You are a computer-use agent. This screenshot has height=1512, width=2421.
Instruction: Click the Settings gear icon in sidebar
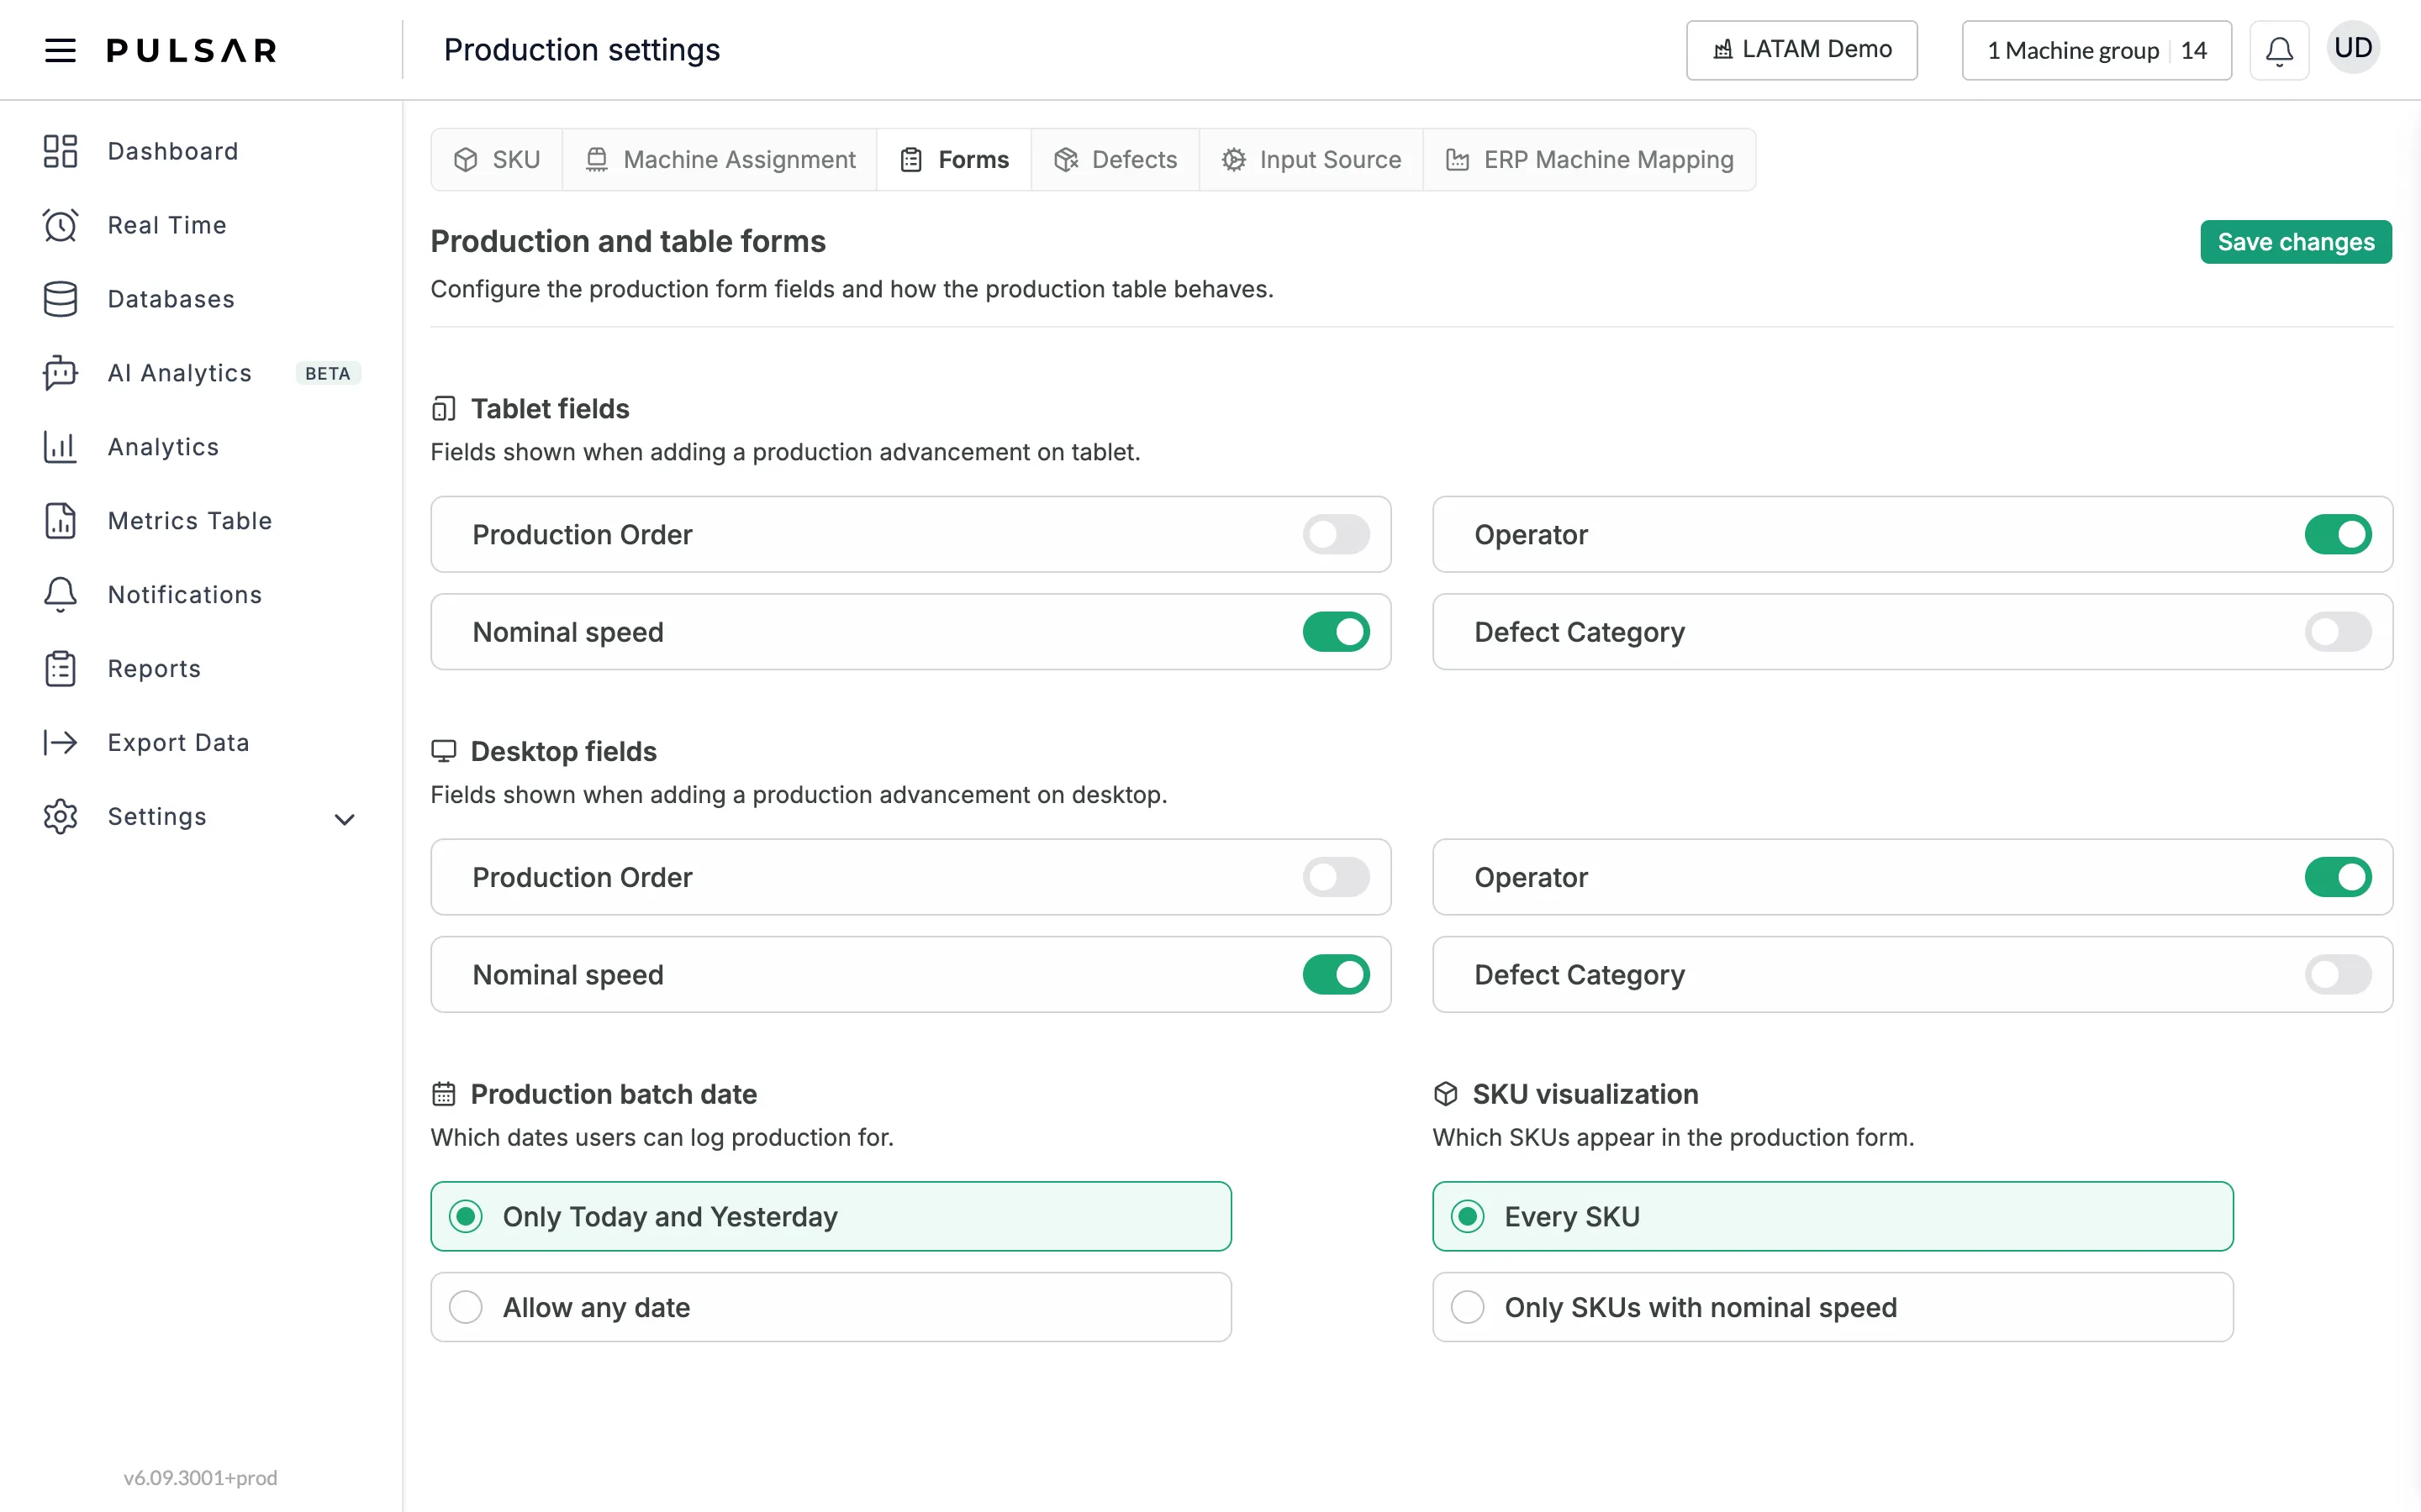pos(60,816)
